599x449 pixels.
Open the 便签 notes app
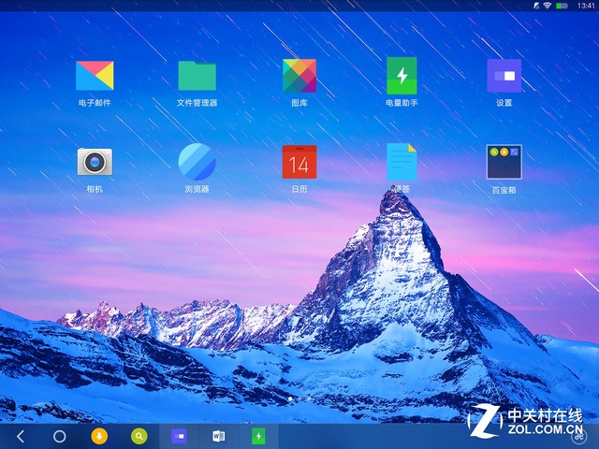(x=402, y=162)
